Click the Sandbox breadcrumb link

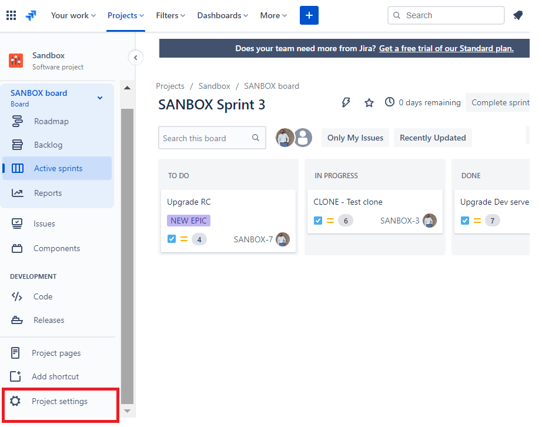(x=215, y=86)
